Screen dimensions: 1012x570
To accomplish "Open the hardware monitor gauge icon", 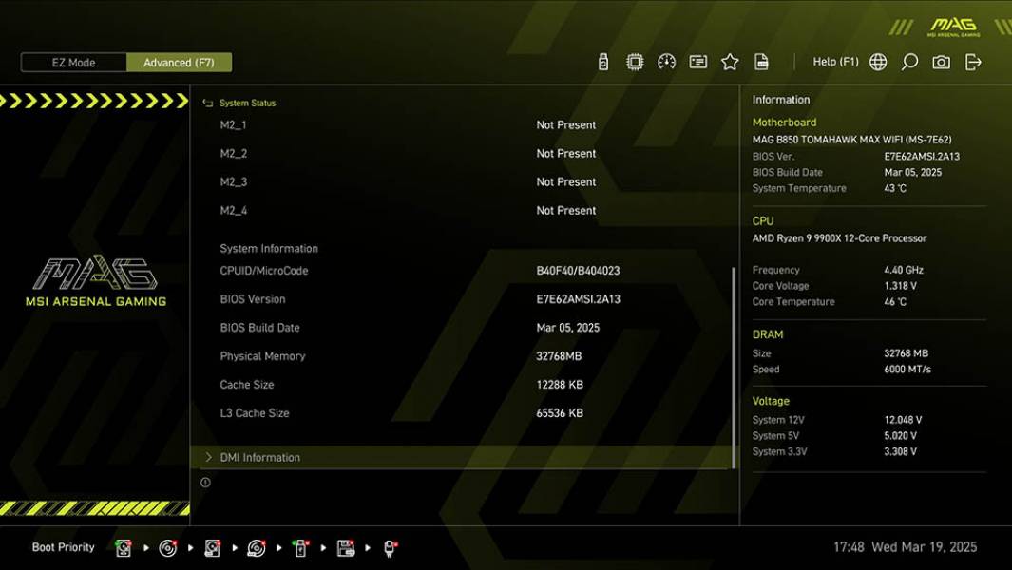I will coord(666,62).
